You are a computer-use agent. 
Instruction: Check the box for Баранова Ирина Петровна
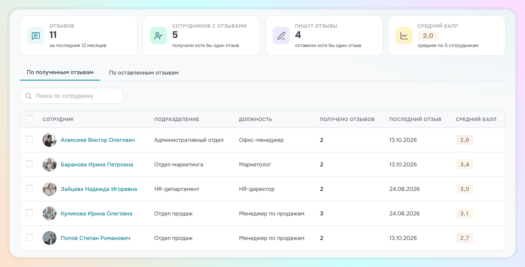(x=29, y=164)
